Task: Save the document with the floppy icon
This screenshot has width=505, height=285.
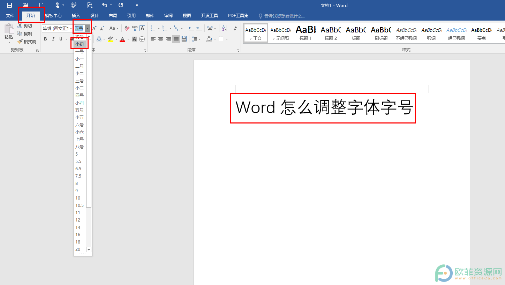Action: [x=9, y=5]
